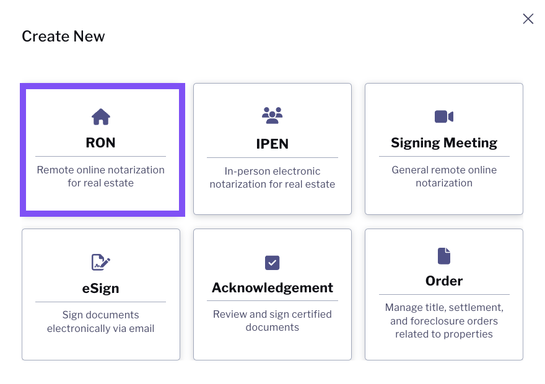This screenshot has width=545, height=384.
Task: Open the Order heading
Action: coord(444,281)
